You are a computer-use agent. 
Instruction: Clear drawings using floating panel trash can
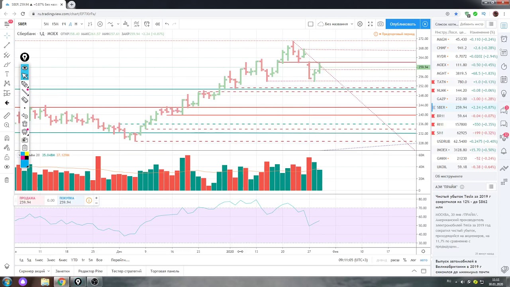[25, 124]
